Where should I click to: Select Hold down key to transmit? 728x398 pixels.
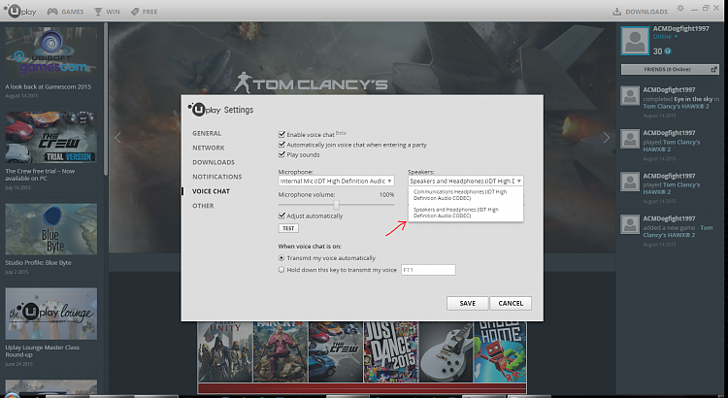coord(281,269)
